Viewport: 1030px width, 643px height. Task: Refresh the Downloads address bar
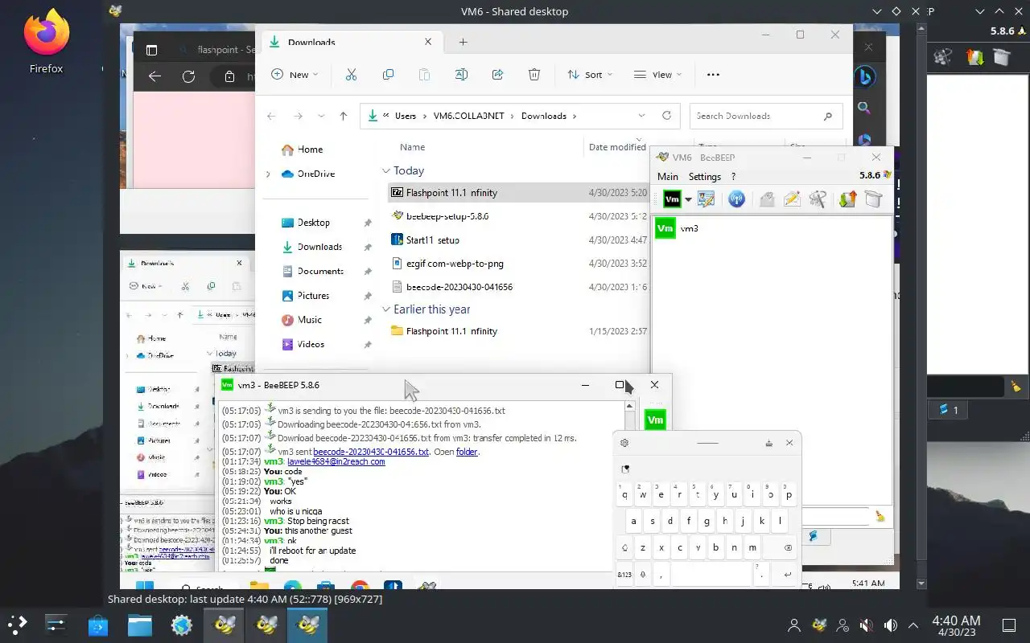coord(666,116)
